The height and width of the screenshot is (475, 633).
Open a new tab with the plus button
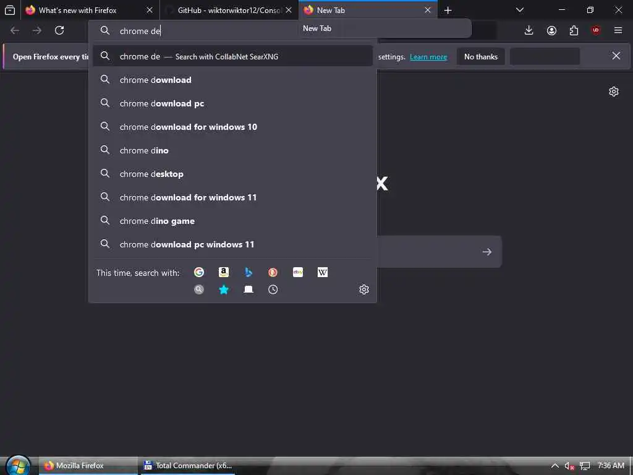pyautogui.click(x=448, y=10)
